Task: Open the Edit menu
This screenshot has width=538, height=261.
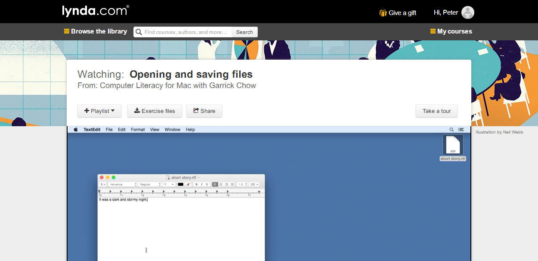Action: click(x=122, y=129)
